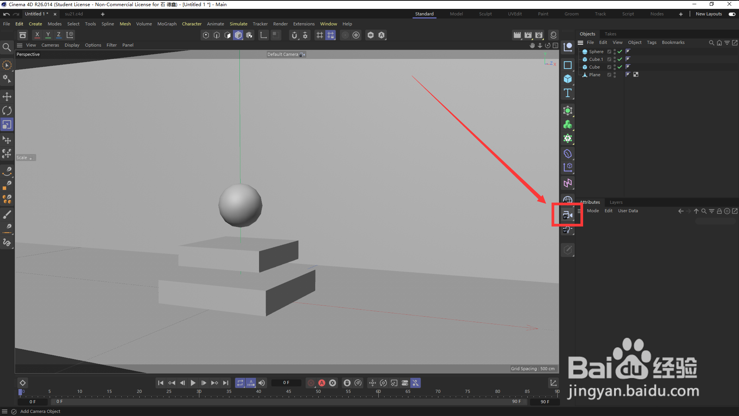Toggle the New Layouts switch
This screenshot has height=416, width=739.
(x=732, y=14)
